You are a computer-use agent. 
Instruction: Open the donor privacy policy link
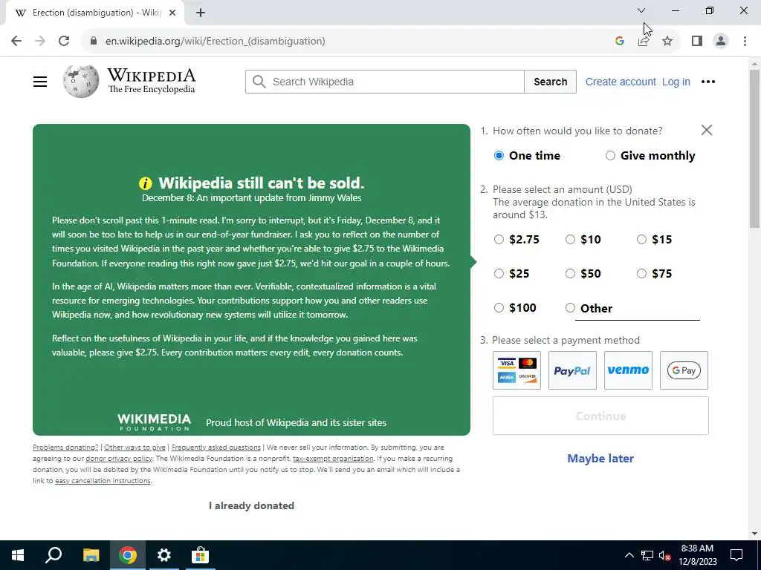119,459
